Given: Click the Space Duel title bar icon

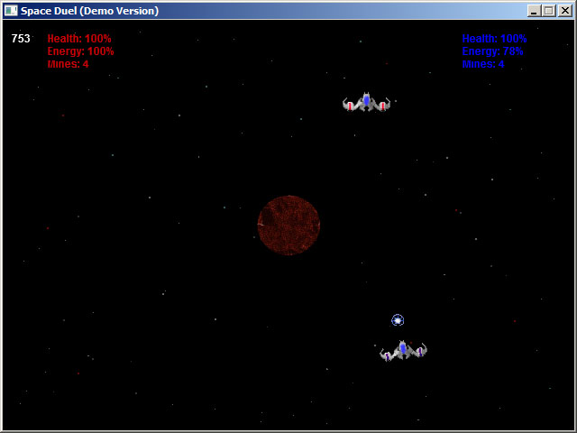Looking at the screenshot, I should [11, 11].
